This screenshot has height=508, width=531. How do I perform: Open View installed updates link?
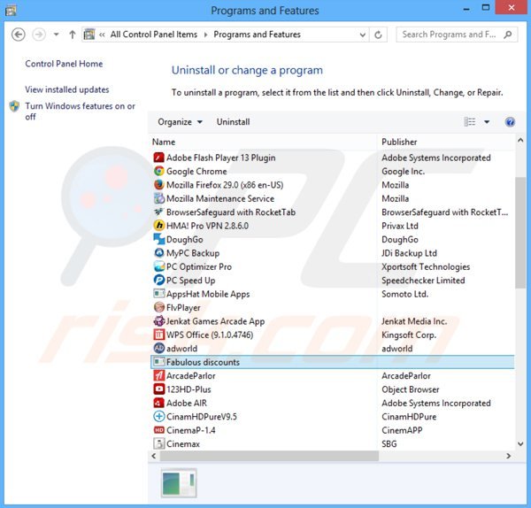pyautogui.click(x=66, y=89)
